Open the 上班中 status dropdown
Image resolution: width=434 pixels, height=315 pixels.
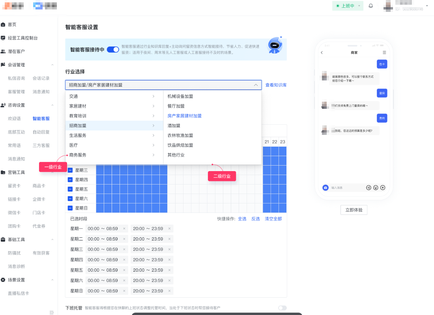pyautogui.click(x=348, y=6)
